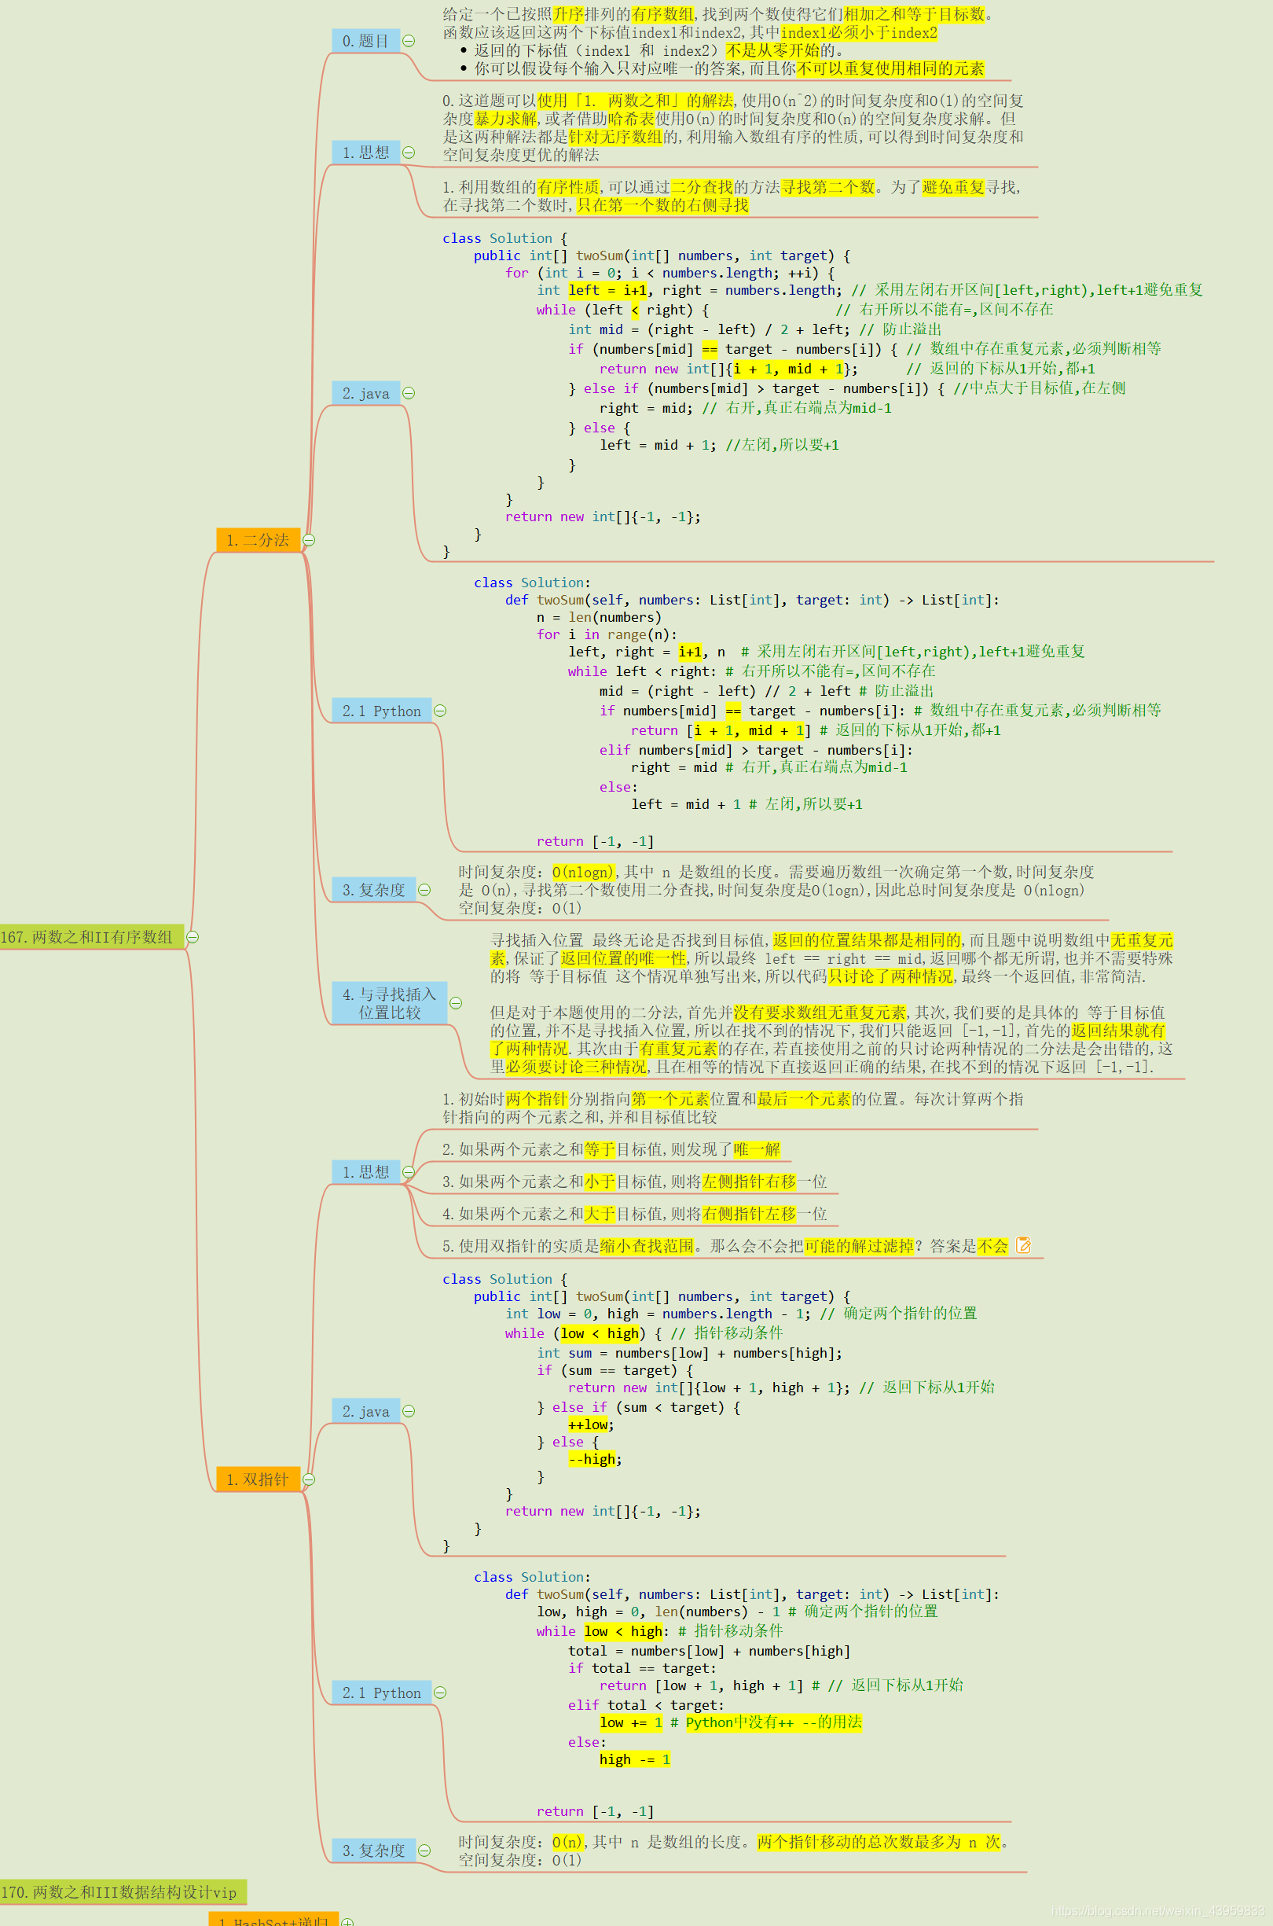Click the paragraph starting '但是对于本题使用的二分法'
The width and height of the screenshot is (1273, 1926).
[x=831, y=1039]
